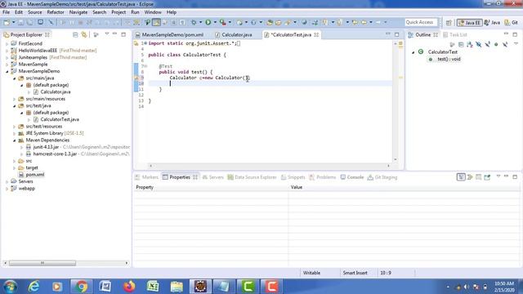Open the Console tab
This screenshot has height=294, width=523.
[352, 177]
